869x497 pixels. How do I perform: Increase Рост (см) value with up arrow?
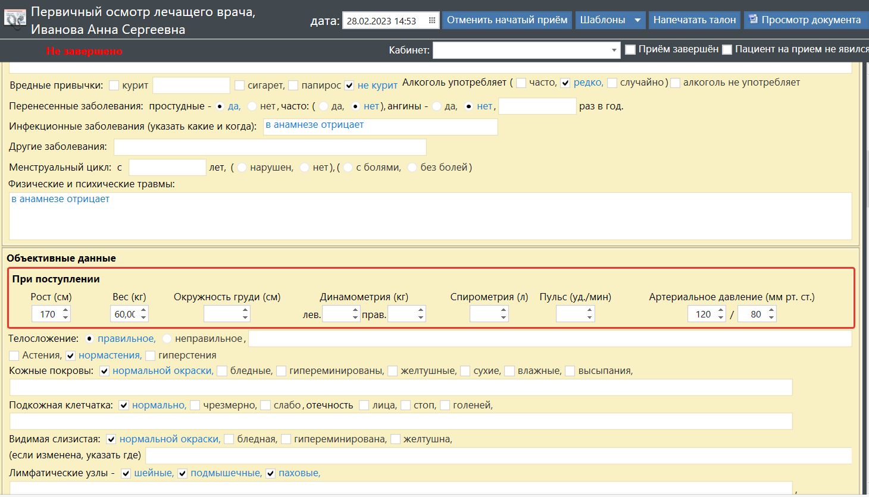(x=65, y=310)
